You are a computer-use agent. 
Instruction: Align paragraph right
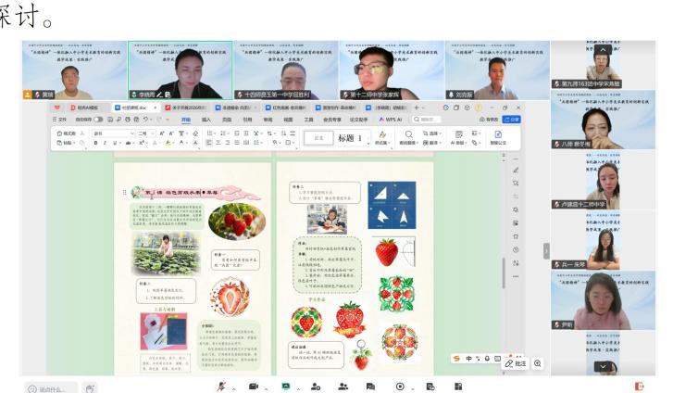(x=228, y=143)
